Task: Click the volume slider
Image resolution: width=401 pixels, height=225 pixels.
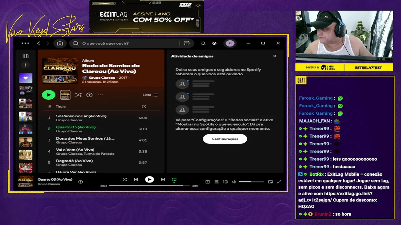Action: coord(251,182)
